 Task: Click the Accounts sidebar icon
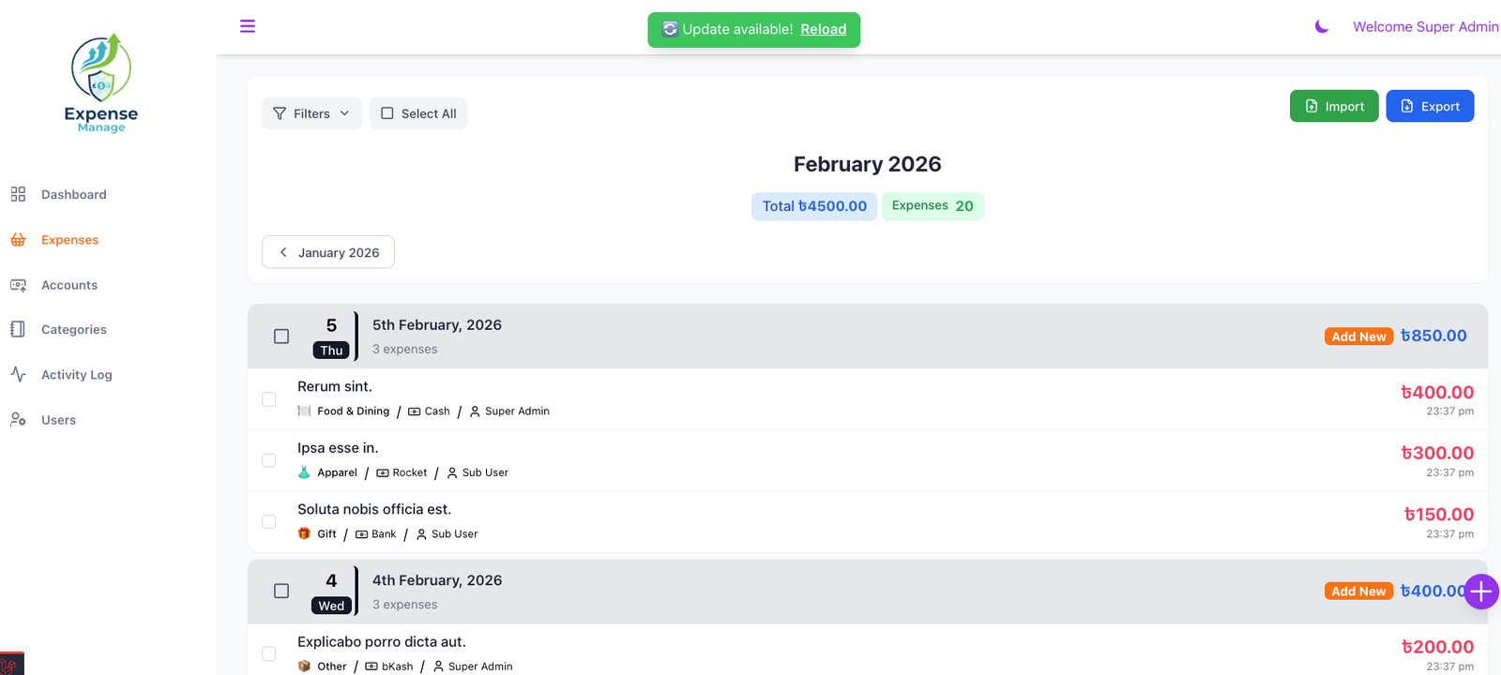18,285
